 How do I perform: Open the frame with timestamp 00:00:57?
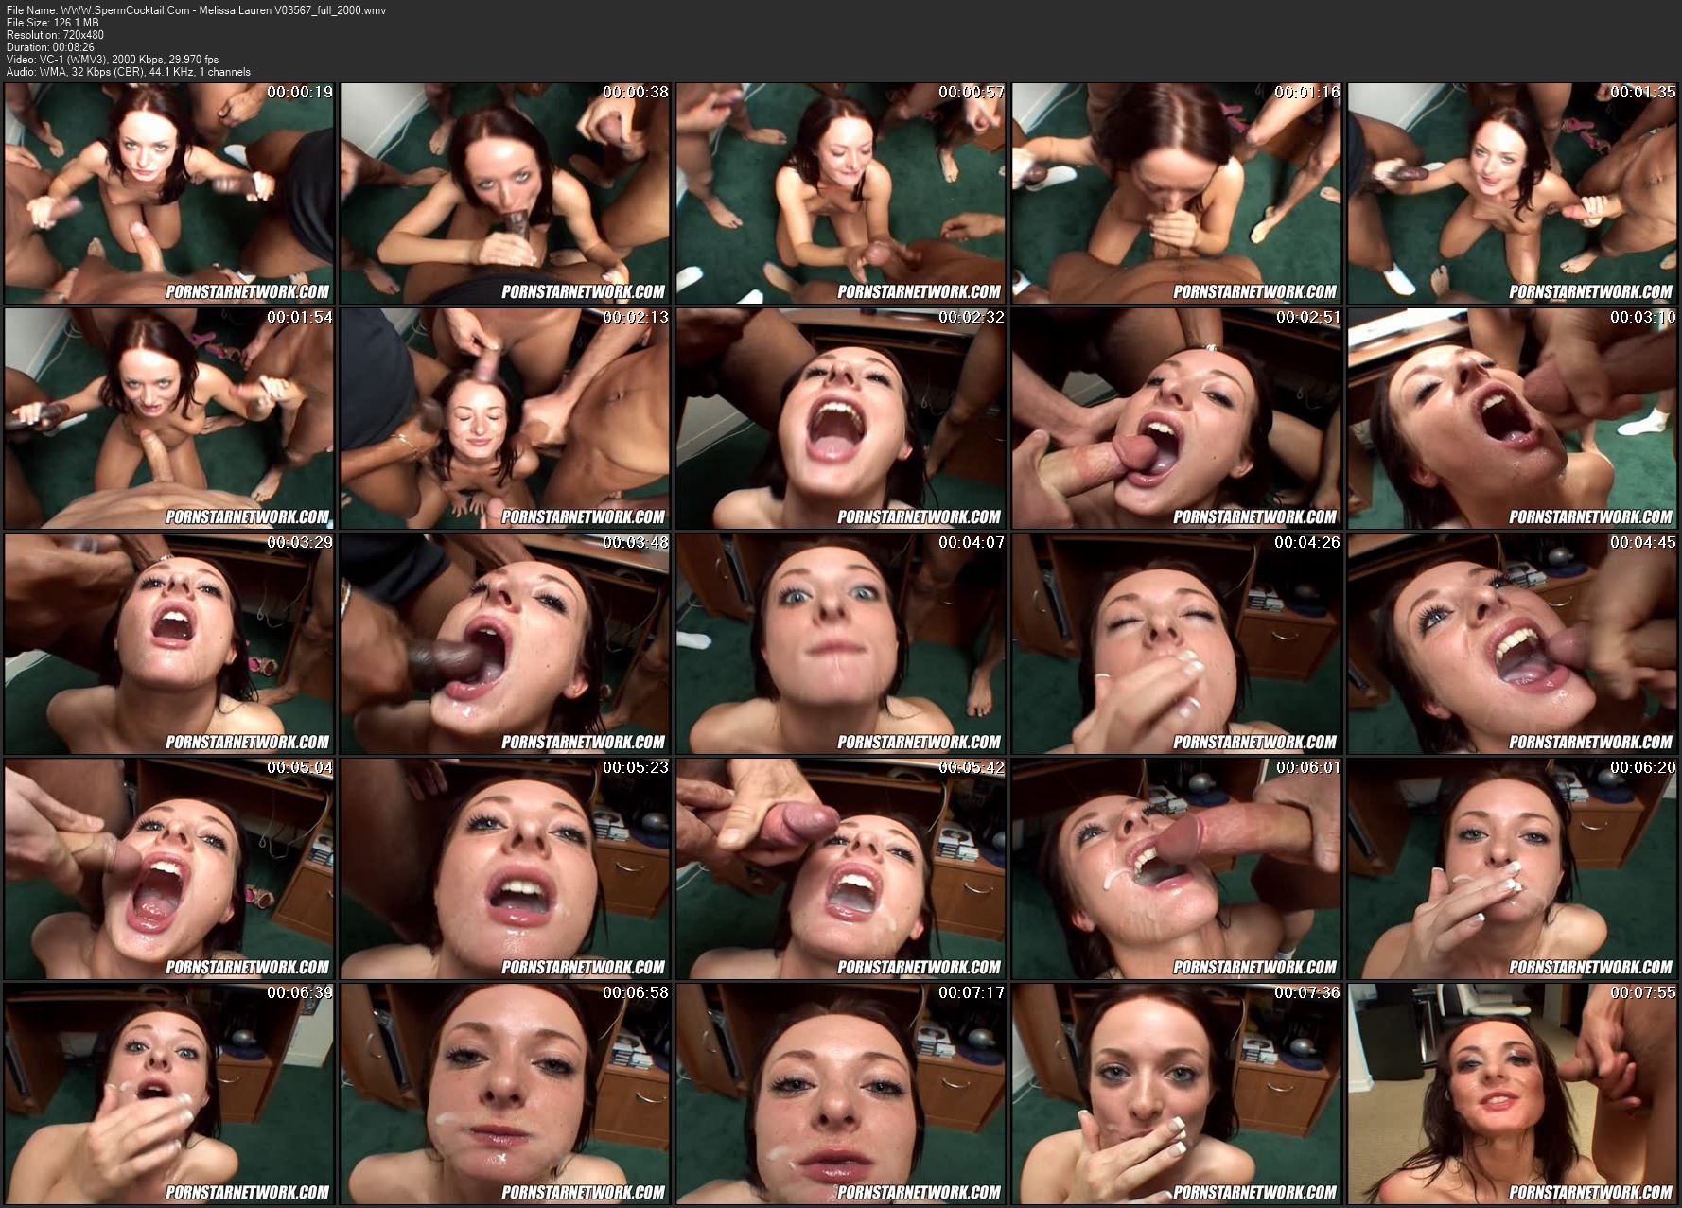pos(841,193)
